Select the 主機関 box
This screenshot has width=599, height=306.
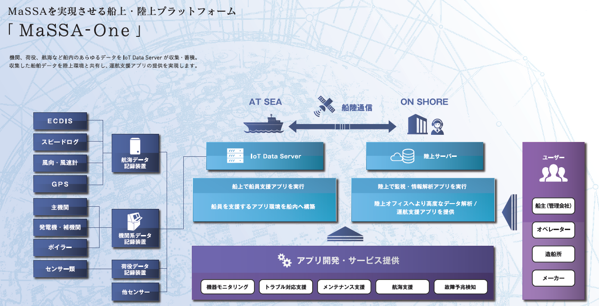[60, 208]
